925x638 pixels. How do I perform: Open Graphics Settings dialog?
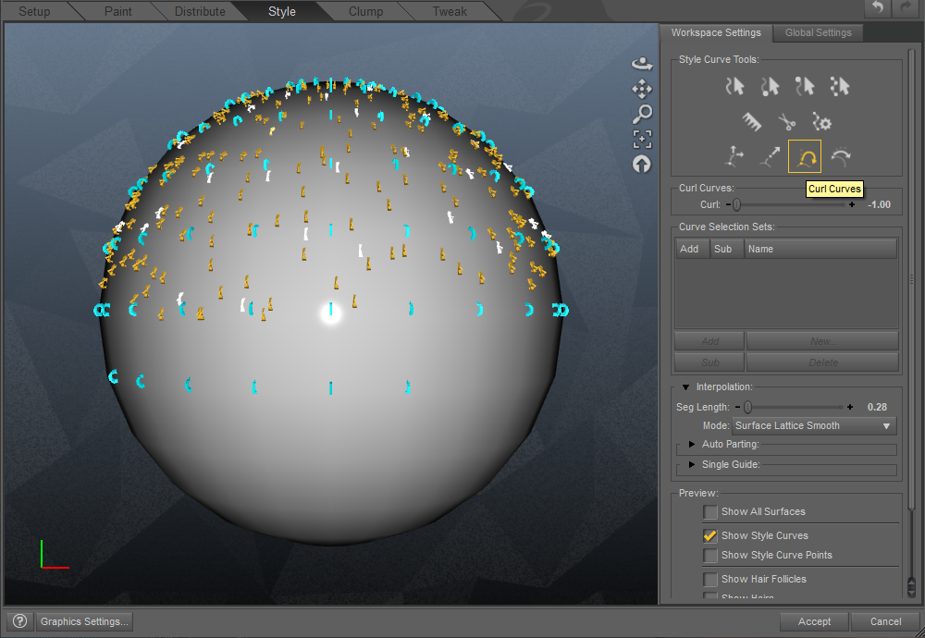pos(84,621)
